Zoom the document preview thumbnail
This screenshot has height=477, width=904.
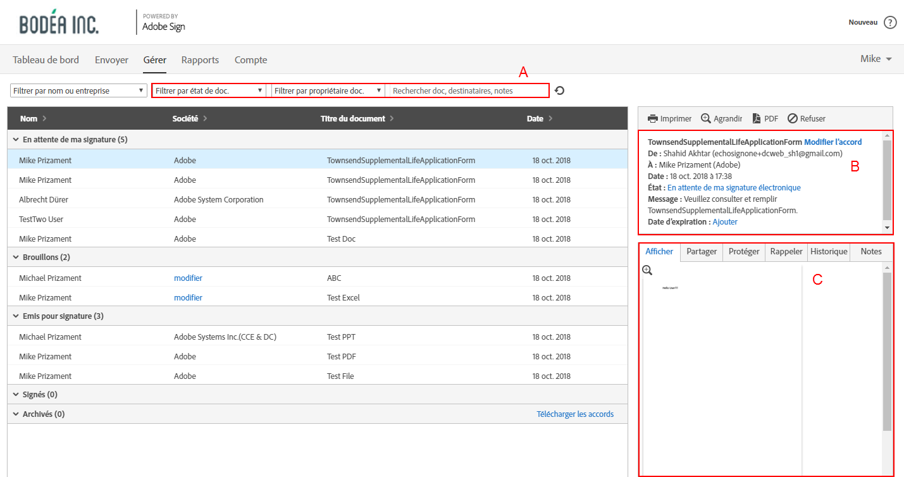(647, 270)
